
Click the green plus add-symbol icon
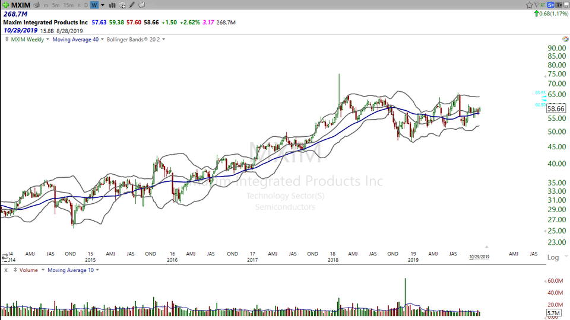[x=5, y=5]
